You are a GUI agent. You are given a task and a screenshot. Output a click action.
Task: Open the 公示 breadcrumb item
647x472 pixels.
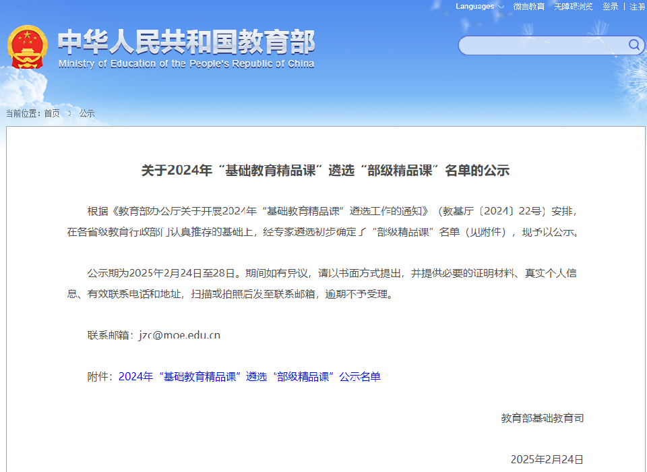tap(87, 113)
